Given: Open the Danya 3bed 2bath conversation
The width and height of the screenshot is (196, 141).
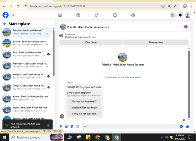Looking at the screenshot, I should (x=26, y=87).
